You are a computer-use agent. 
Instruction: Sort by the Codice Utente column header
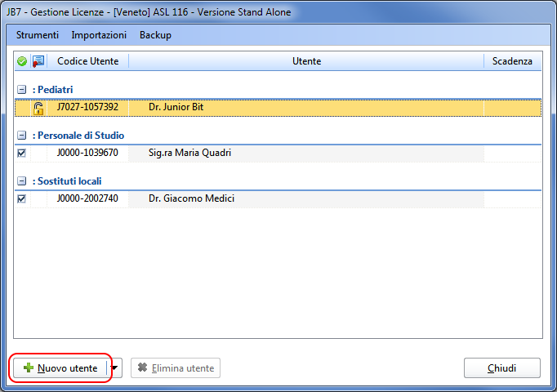[x=87, y=61]
